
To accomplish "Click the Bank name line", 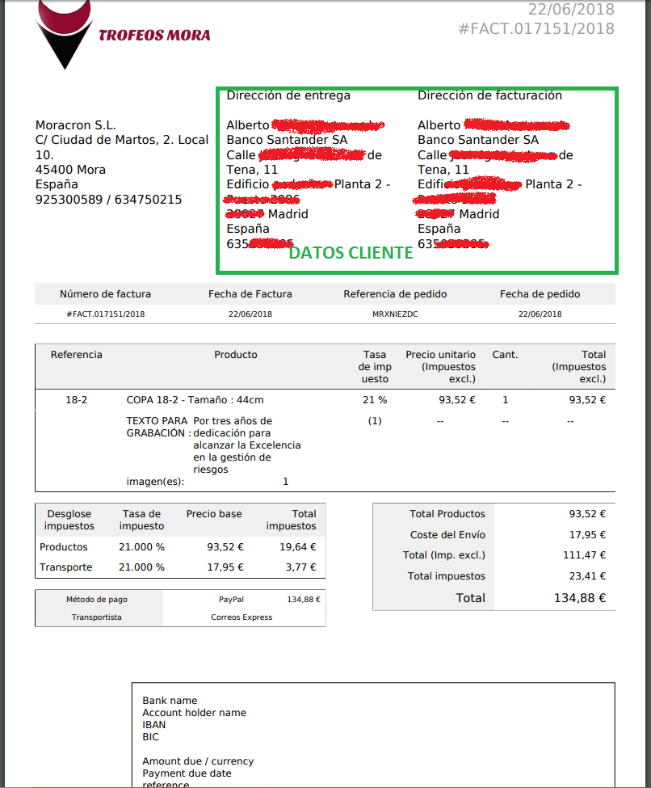I will point(170,701).
